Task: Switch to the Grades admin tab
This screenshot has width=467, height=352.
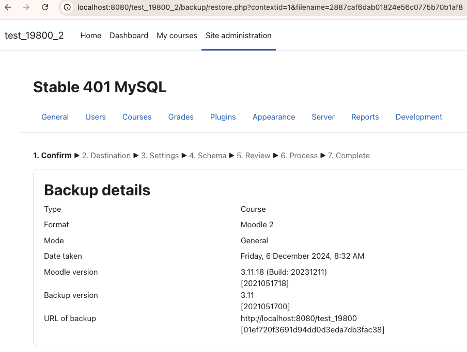Action: [181, 117]
